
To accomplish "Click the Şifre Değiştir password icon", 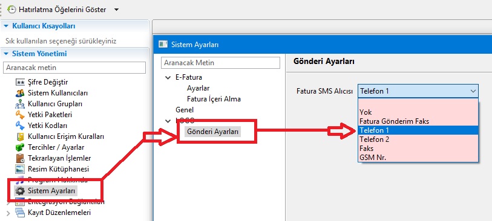I will (20, 82).
